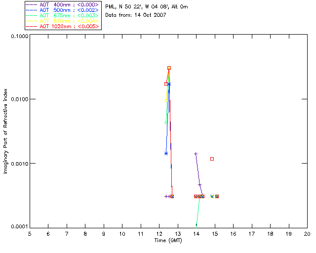Viewport: 316px width, 253px height.
Task: Click the x-axis tick label 16
Action: 234,234
